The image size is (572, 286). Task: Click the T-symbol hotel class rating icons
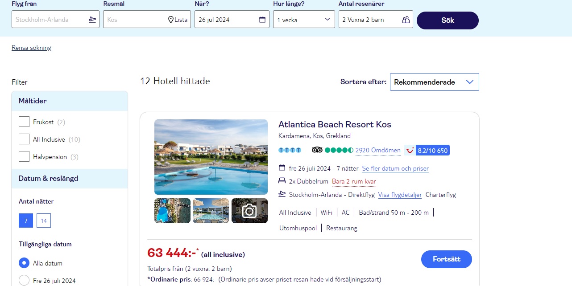(290, 150)
